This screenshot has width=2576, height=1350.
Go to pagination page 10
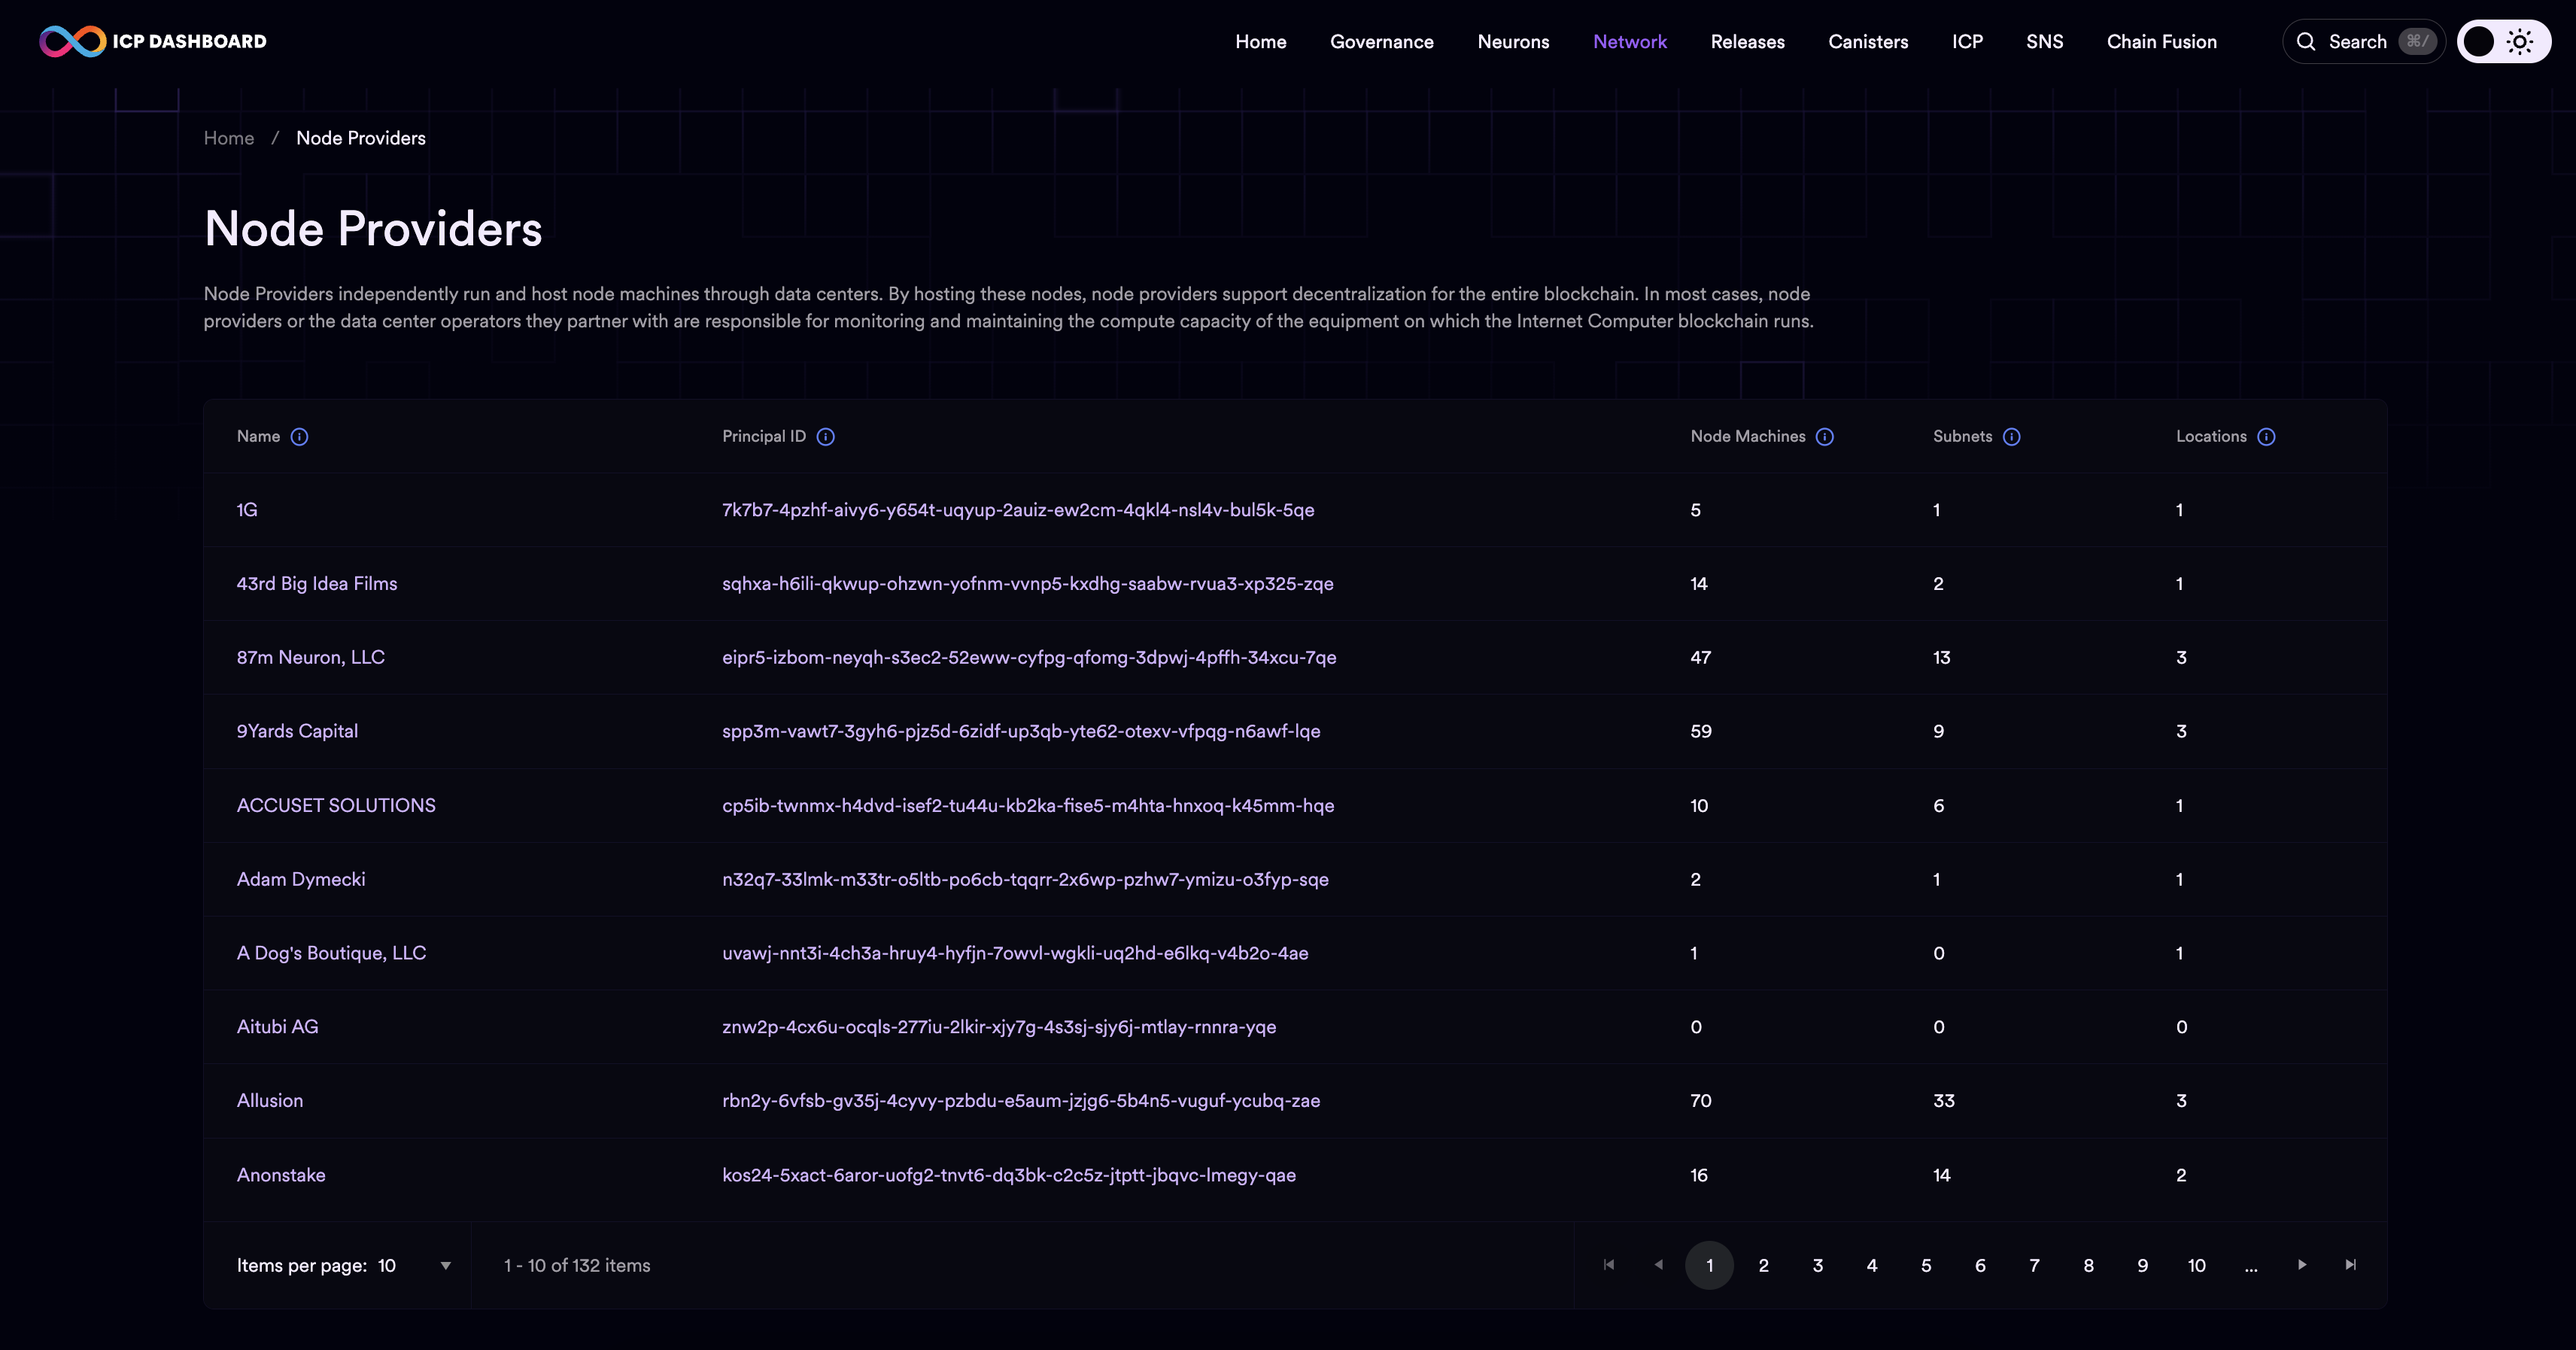pyautogui.click(x=2196, y=1265)
